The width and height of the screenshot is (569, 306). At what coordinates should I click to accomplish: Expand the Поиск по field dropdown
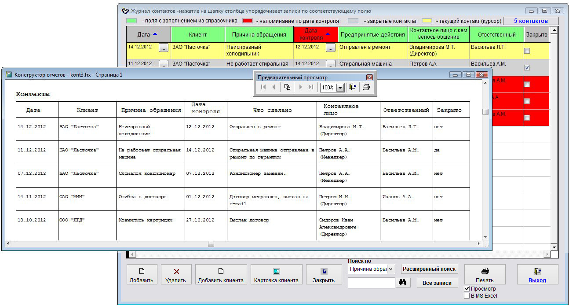[391, 269]
